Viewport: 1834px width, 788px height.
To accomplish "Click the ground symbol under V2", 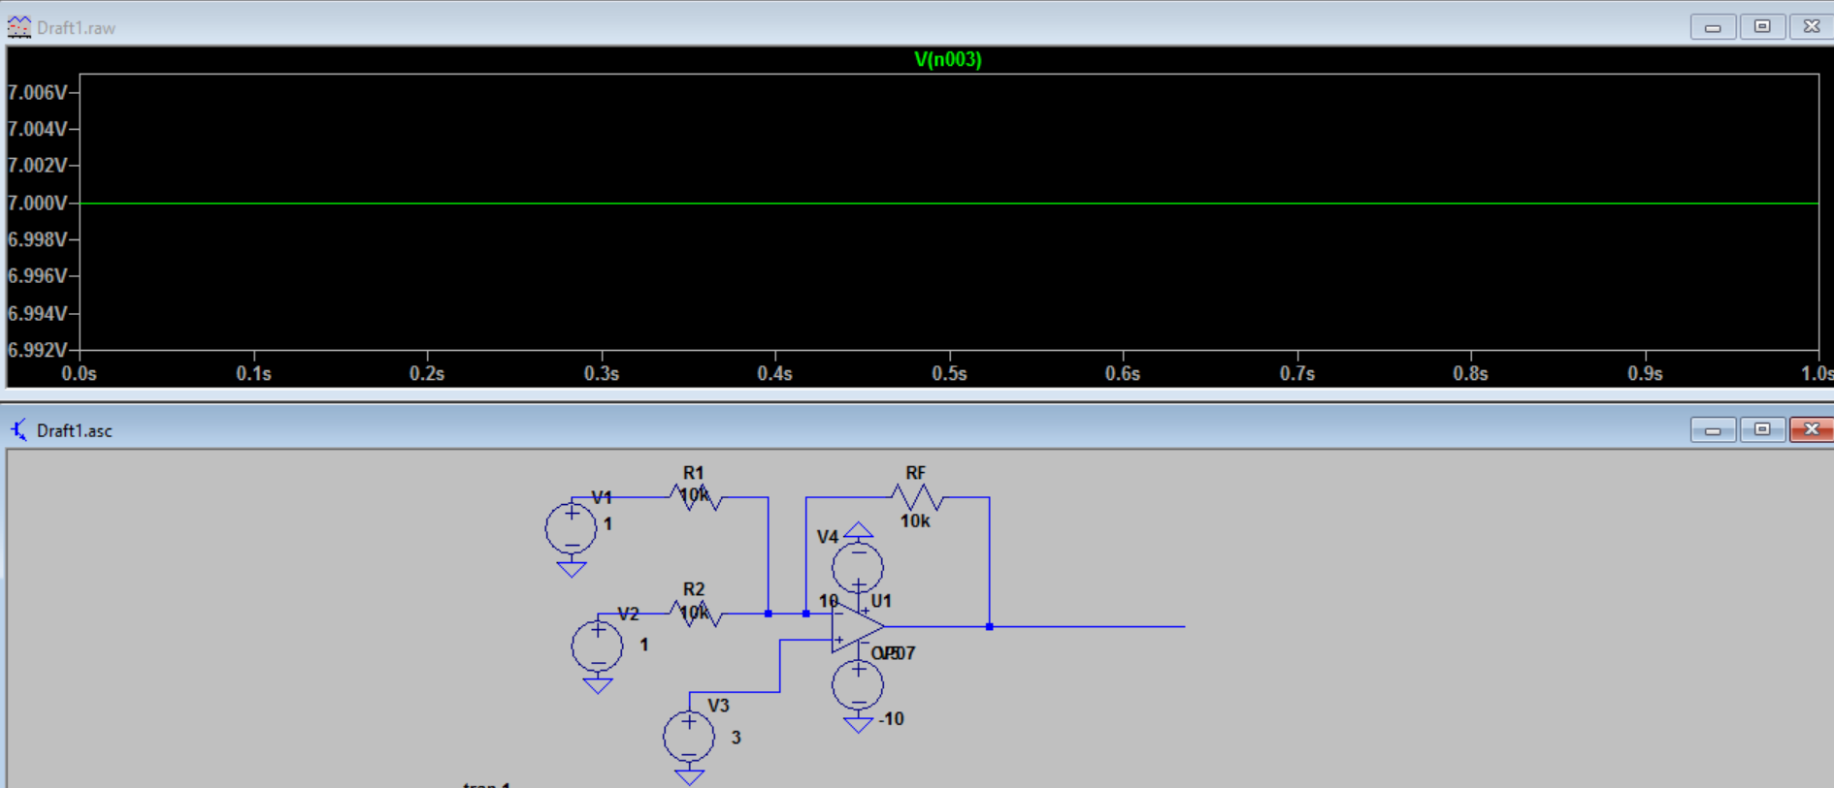I will point(598,685).
